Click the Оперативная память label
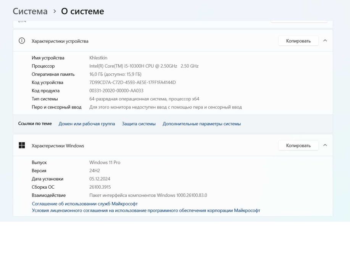Viewport: 350px width, 267px height. click(x=53, y=74)
